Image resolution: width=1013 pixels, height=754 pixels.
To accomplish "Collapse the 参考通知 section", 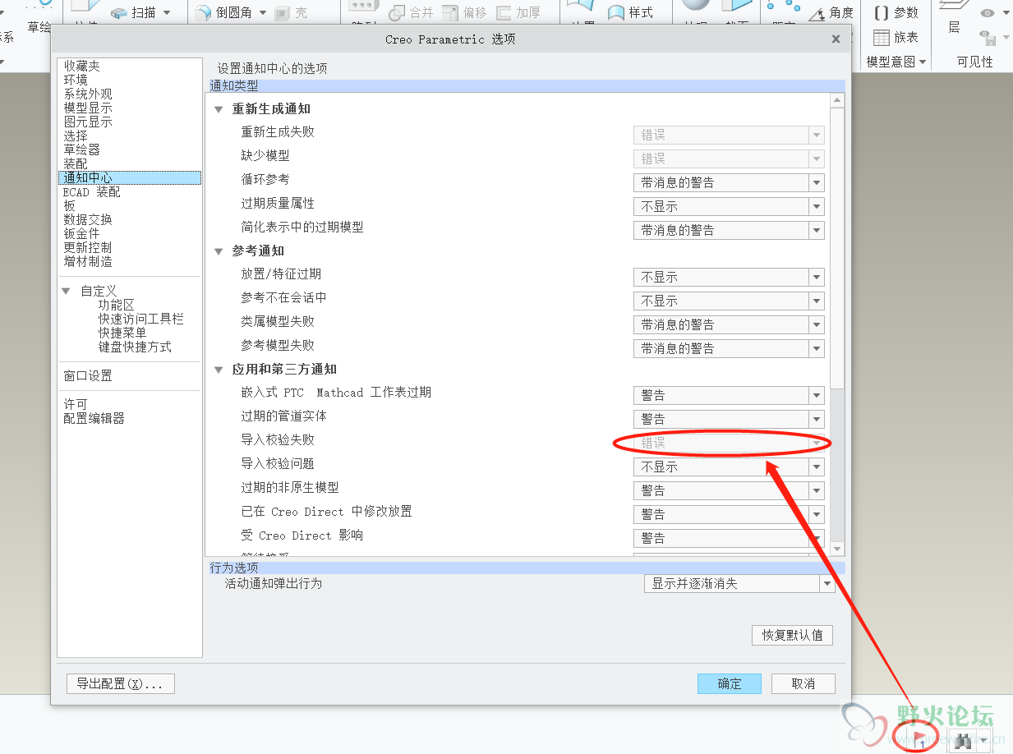I will [x=219, y=251].
